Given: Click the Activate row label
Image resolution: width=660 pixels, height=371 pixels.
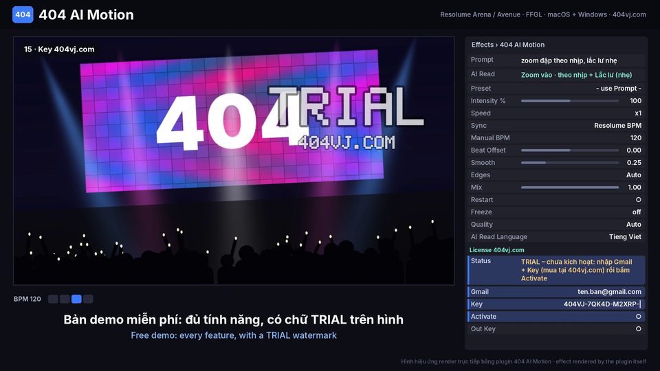Looking at the screenshot, I should coord(483,316).
